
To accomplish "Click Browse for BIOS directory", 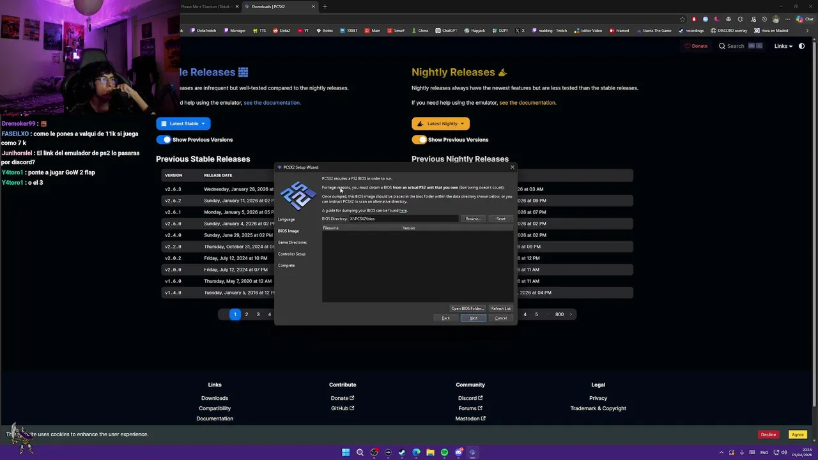I will pyautogui.click(x=472, y=218).
